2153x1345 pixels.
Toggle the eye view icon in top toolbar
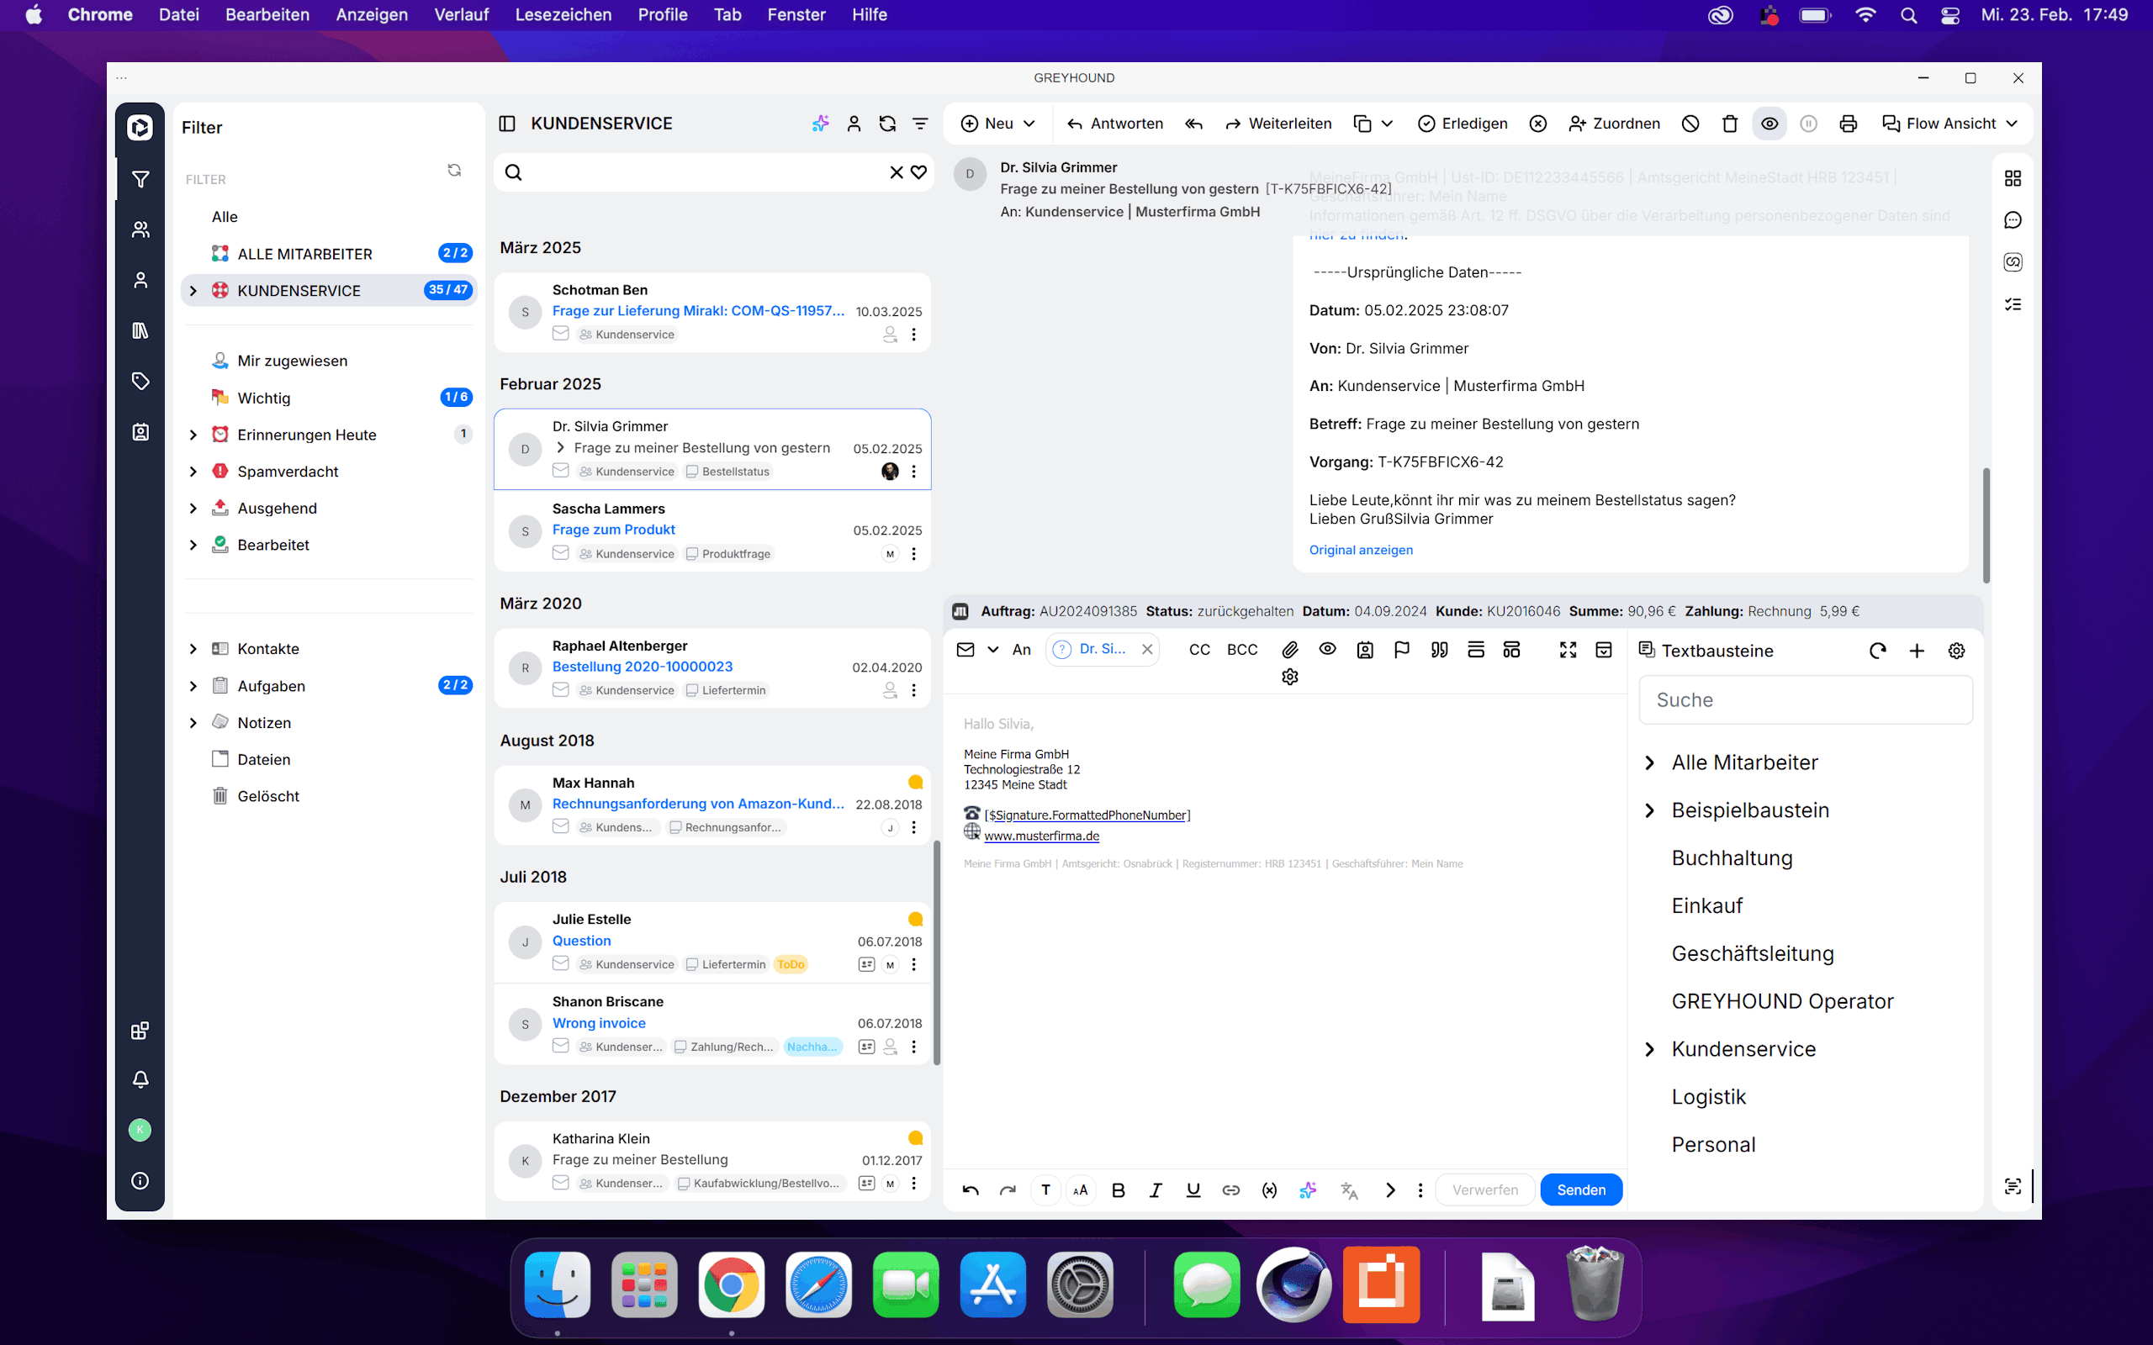tap(1769, 124)
